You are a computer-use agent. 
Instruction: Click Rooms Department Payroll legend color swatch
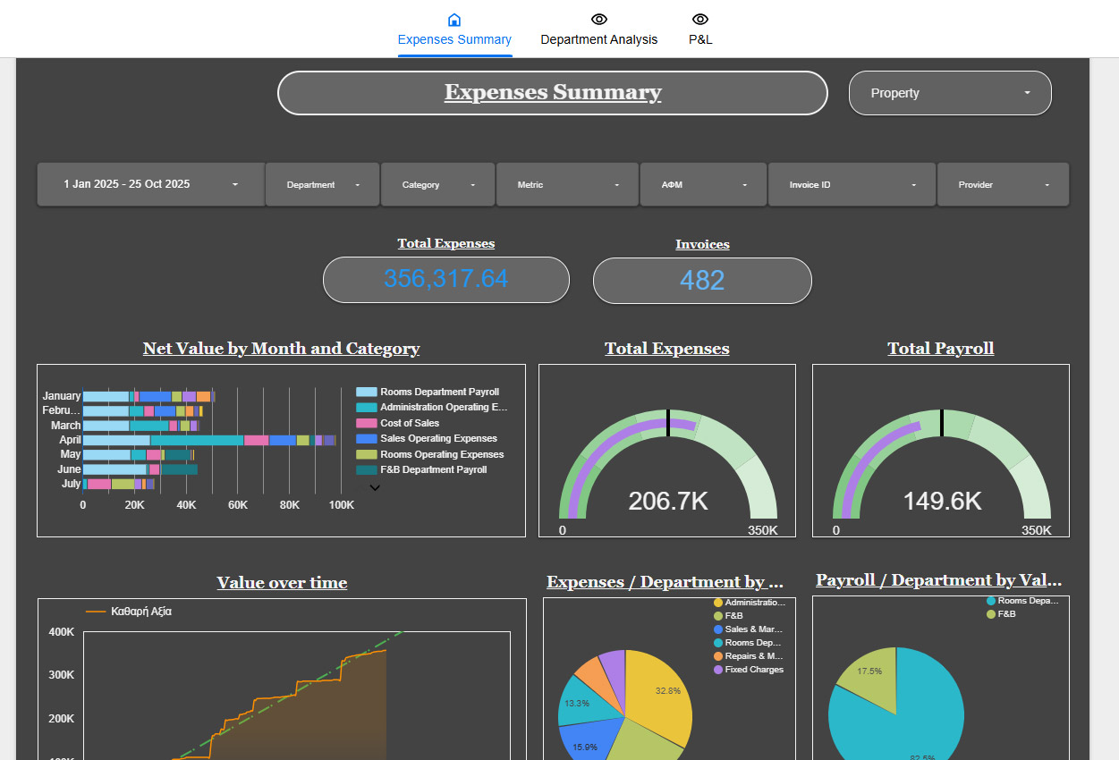tap(366, 392)
